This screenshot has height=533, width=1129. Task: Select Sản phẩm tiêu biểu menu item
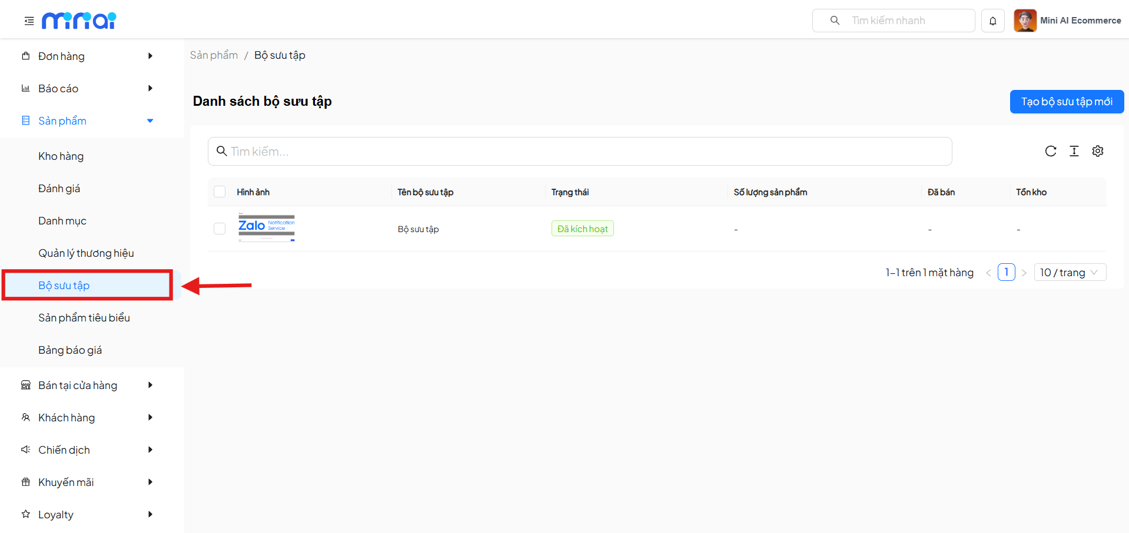coord(84,318)
